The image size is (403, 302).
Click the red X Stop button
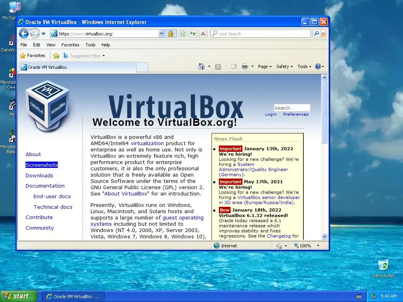click(x=203, y=34)
